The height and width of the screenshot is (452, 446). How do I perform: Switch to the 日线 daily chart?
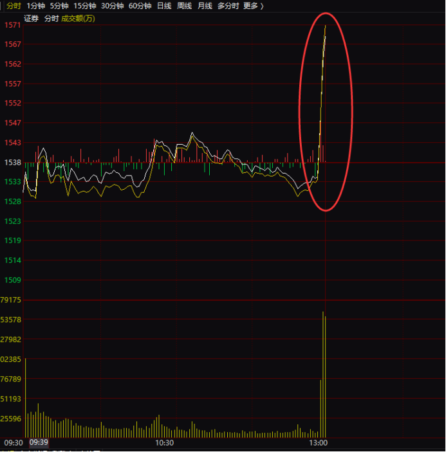[164, 6]
